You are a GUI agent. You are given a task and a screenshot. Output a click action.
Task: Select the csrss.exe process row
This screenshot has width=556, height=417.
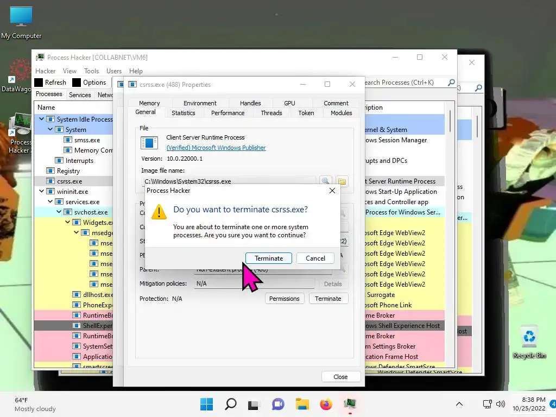73,181
